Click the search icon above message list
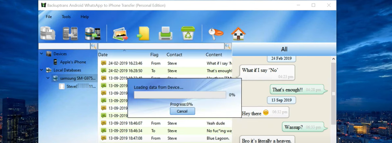This screenshot has height=143, width=392. tap(228, 46)
